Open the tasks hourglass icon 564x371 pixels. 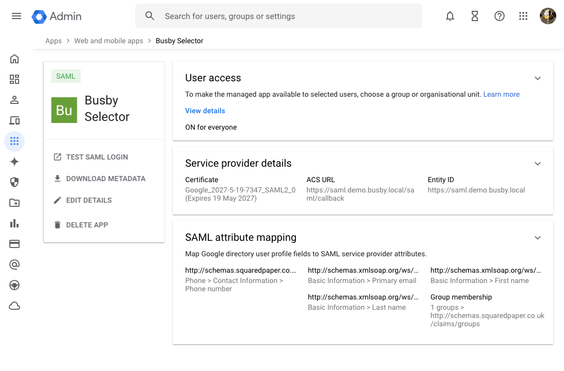(x=475, y=16)
